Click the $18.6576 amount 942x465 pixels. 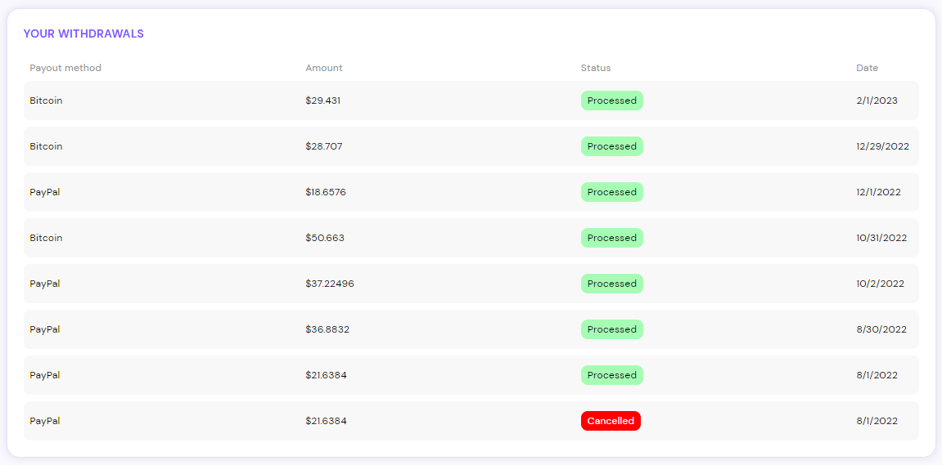tap(326, 192)
